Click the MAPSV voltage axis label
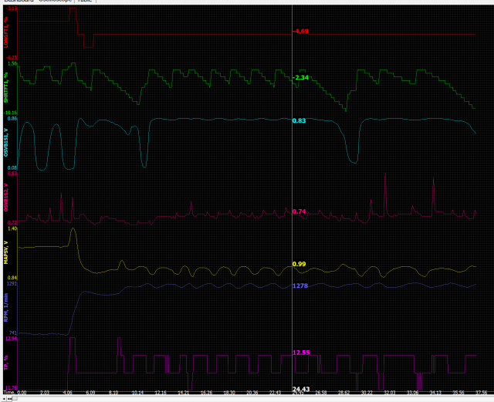The image size is (494, 402). coord(6,253)
